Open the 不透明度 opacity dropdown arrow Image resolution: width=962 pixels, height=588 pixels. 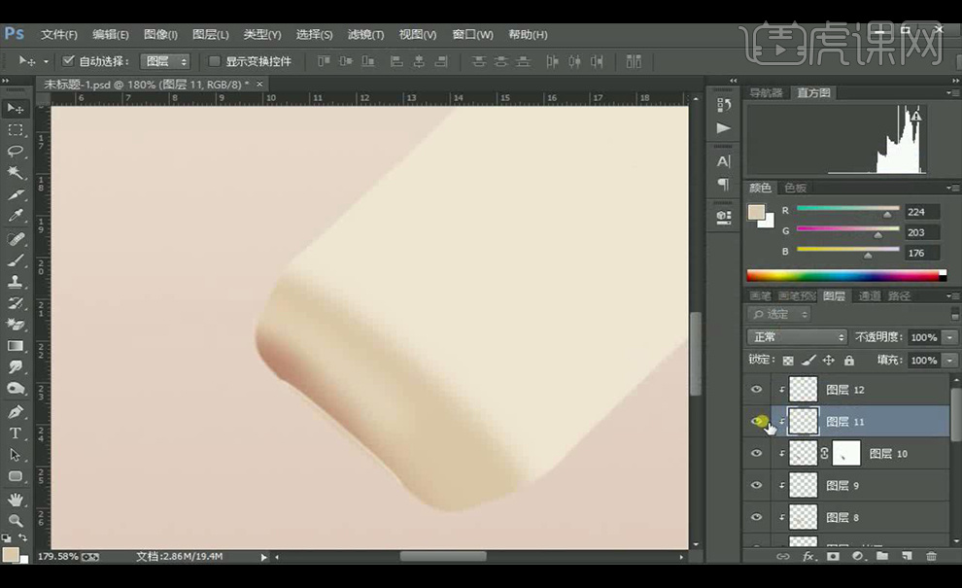[x=949, y=337]
